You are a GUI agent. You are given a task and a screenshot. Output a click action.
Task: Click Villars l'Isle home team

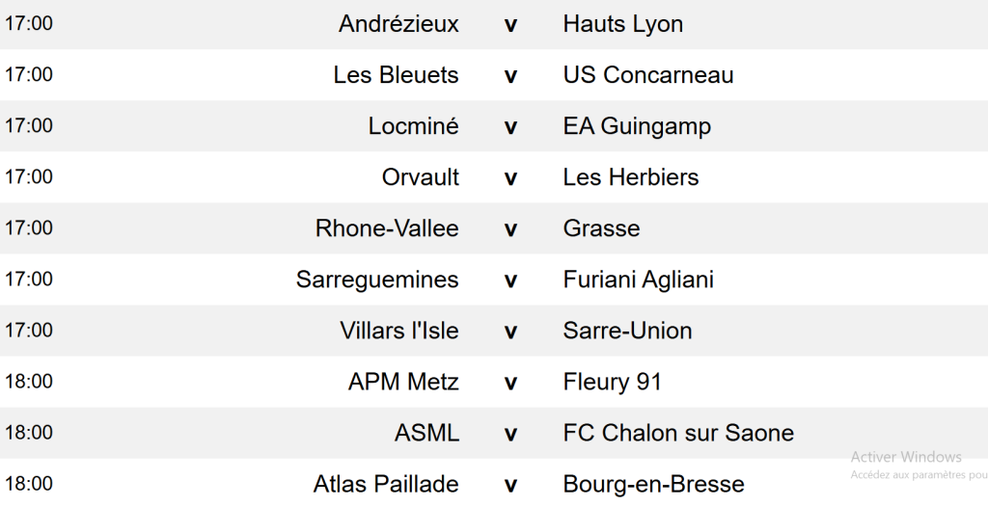click(x=399, y=331)
